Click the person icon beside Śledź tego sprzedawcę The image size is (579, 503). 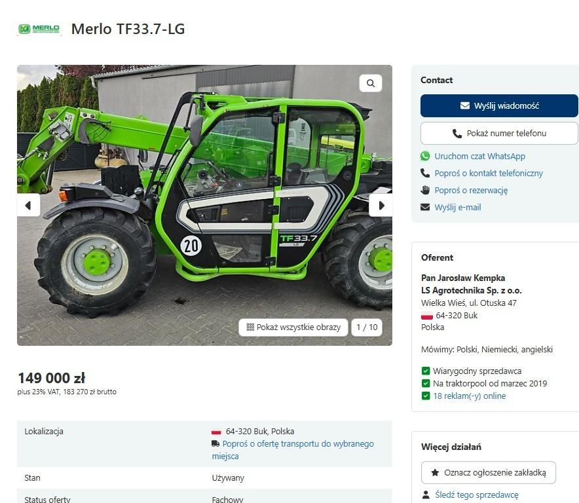pyautogui.click(x=426, y=494)
